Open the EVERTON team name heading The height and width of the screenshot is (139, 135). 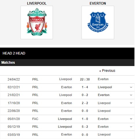pos(98,3)
